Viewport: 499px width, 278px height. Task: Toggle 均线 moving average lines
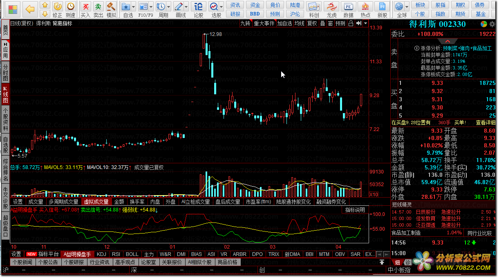coord(300,23)
